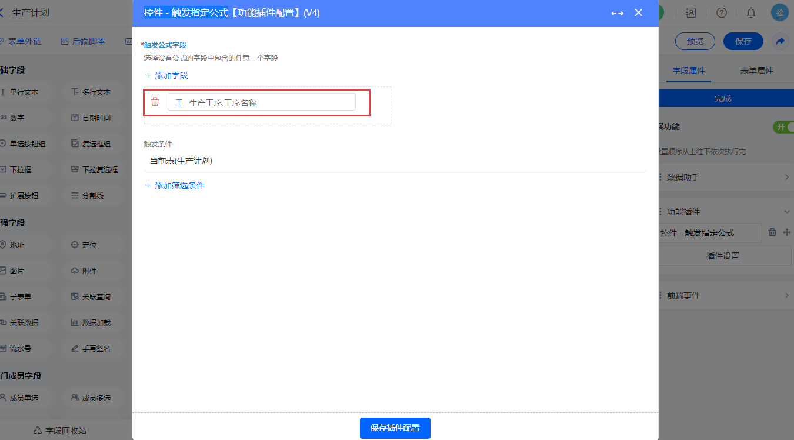Switch to the 表单属性 tab
794x440 pixels.
(x=756, y=71)
